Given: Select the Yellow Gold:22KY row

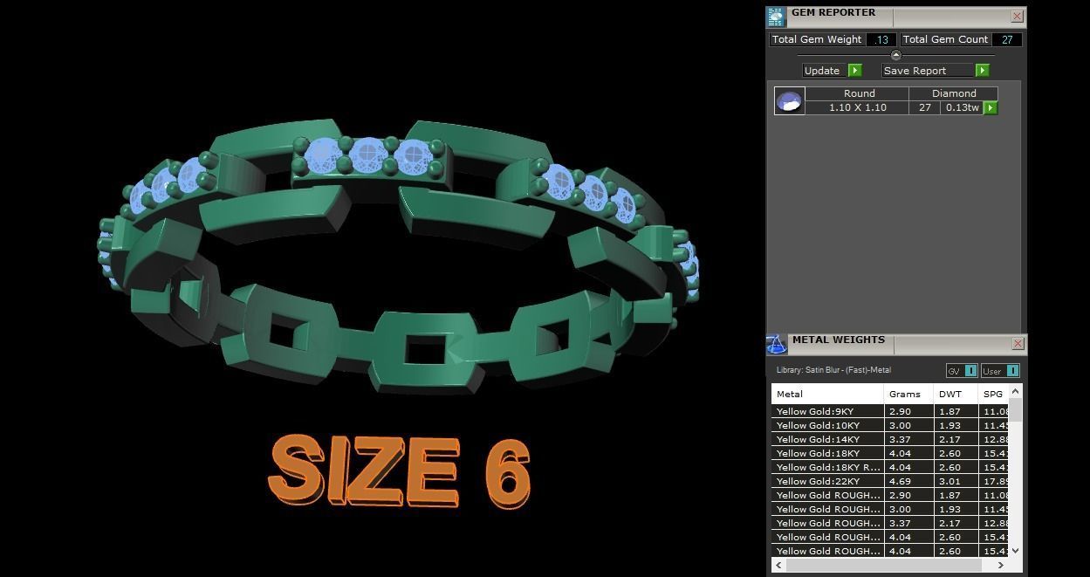Looking at the screenshot, I should click(889, 481).
